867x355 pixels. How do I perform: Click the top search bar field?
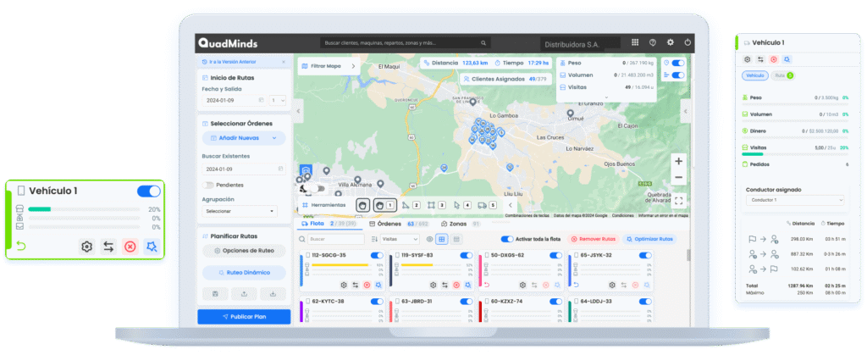pyautogui.click(x=423, y=42)
